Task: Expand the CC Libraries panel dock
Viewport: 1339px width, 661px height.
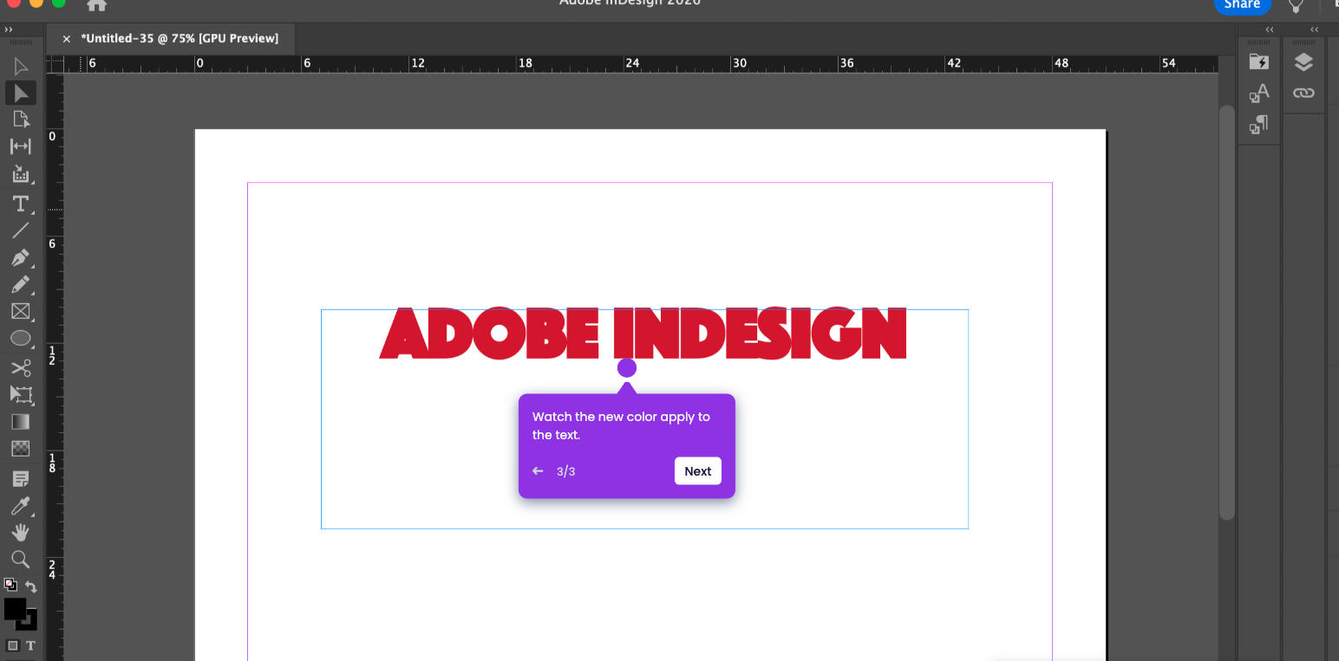Action: (x=1270, y=29)
